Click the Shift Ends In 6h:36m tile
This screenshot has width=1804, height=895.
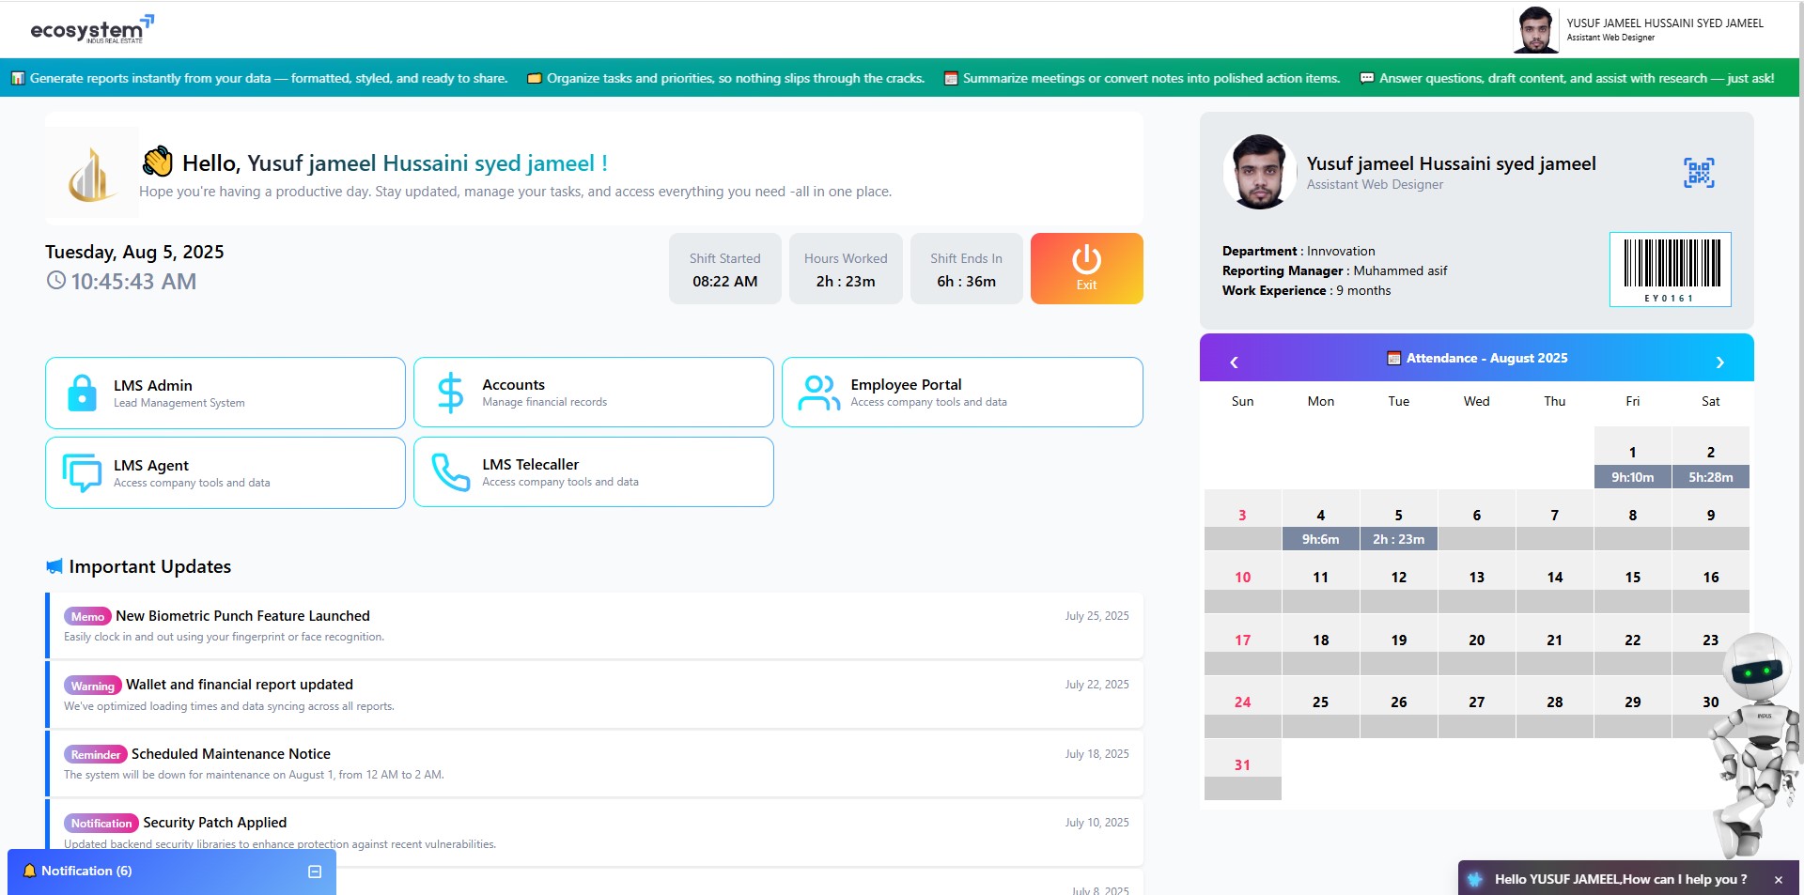coord(966,269)
